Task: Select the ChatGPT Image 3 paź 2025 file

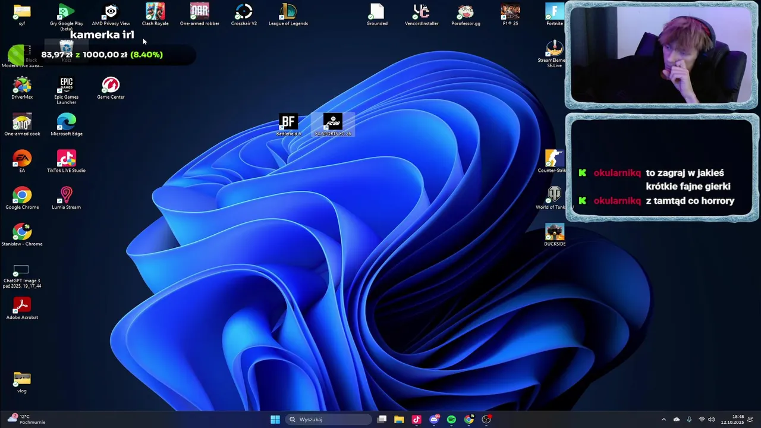Action: point(22,276)
